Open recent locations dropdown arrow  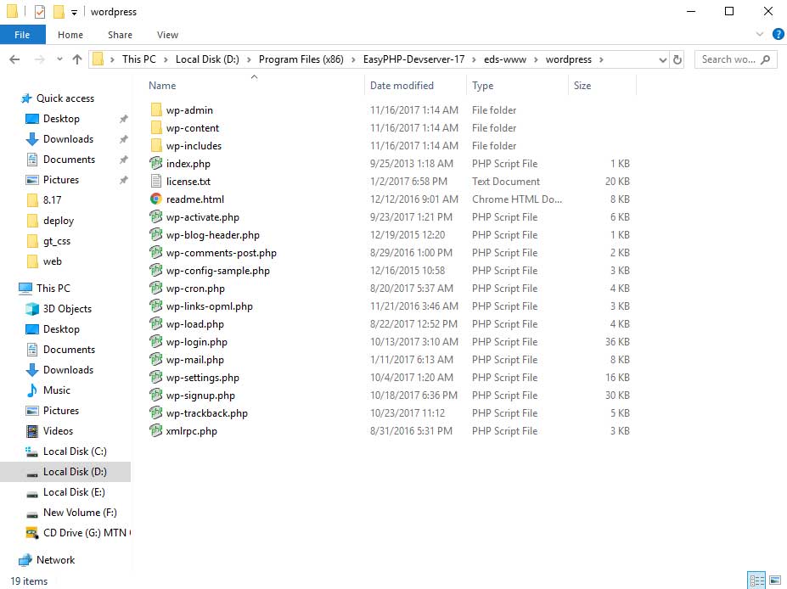tap(59, 59)
